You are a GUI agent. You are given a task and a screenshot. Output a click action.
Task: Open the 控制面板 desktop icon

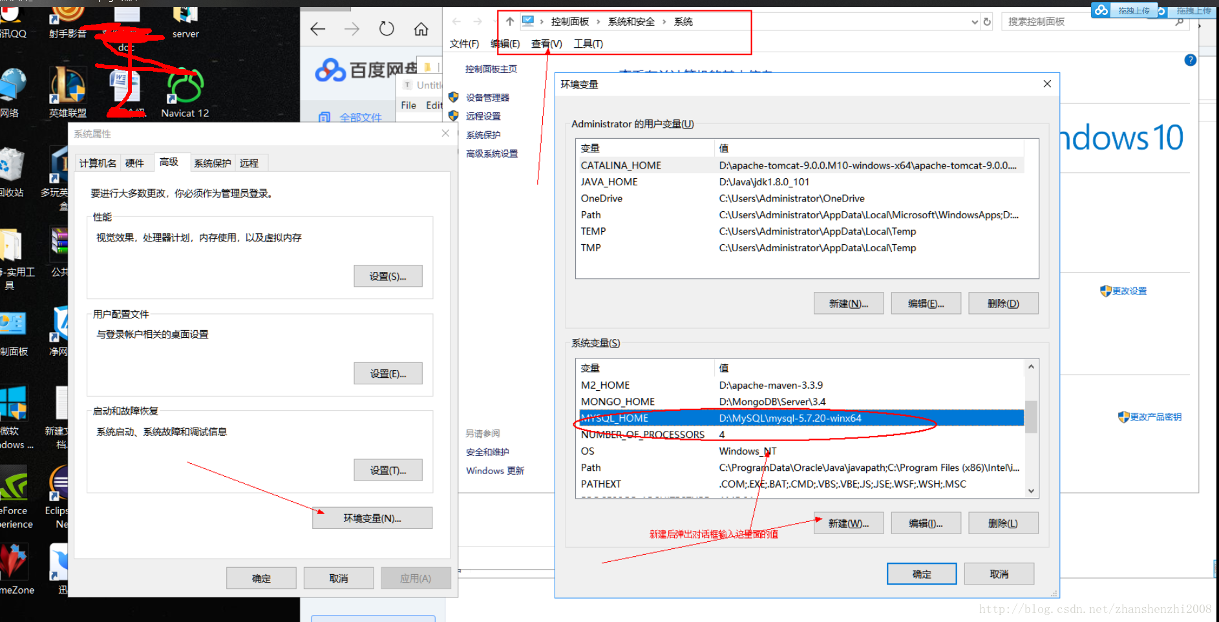coord(14,334)
